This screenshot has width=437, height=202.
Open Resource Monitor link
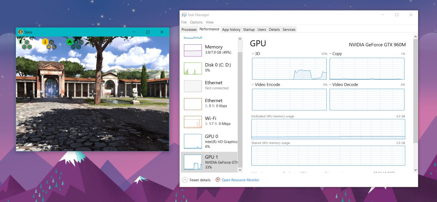pos(240,180)
